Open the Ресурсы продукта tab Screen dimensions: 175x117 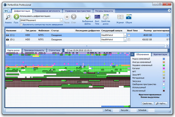tap(104, 11)
